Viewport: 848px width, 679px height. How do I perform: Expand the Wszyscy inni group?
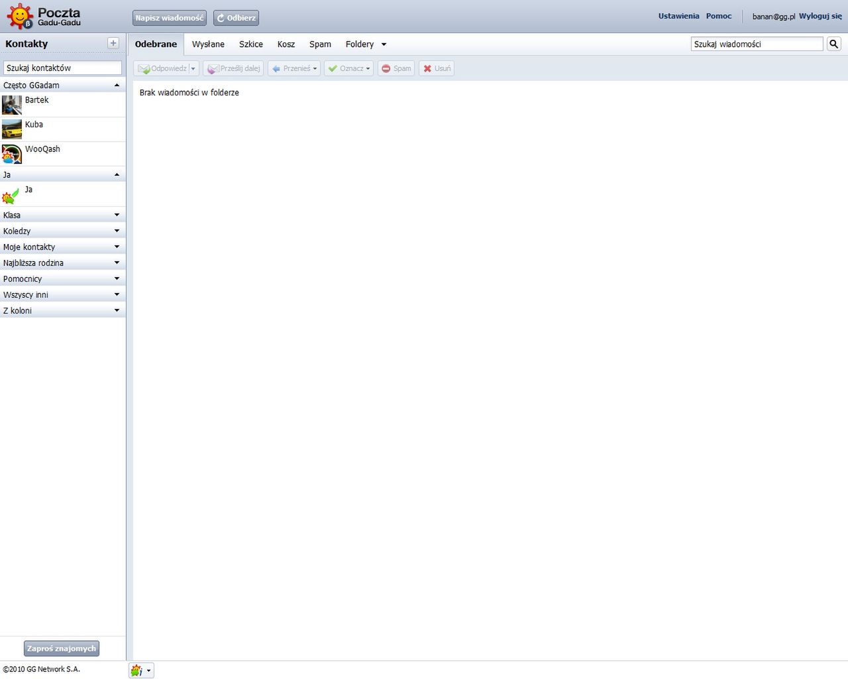pyautogui.click(x=62, y=294)
